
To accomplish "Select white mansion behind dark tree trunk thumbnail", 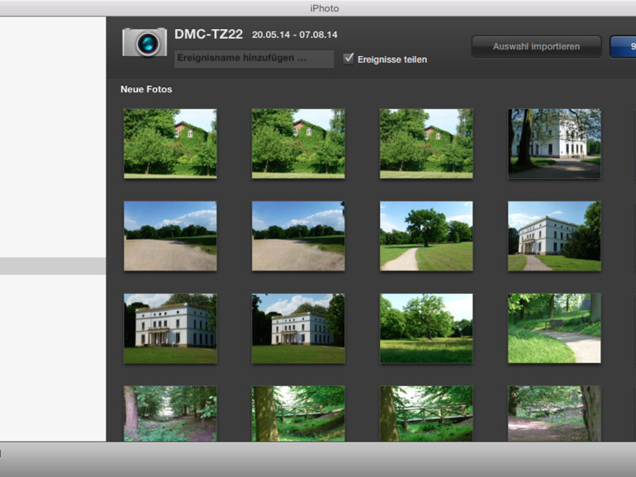I will pyautogui.click(x=554, y=144).
